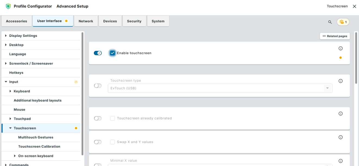The height and width of the screenshot is (166, 359).
Task: Click the sidebar tree vertical scrollbar
Action: click(x=82, y=93)
